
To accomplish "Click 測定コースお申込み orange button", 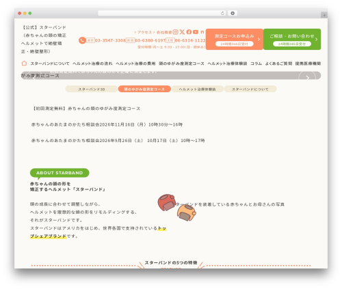I will (235, 39).
